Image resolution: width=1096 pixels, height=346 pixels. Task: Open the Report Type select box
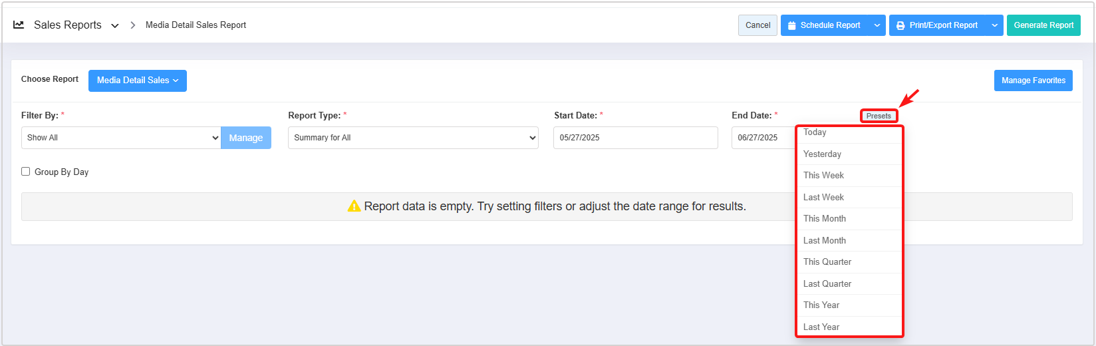(413, 138)
